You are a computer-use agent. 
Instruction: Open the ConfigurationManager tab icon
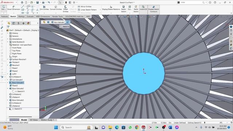point(19,23)
